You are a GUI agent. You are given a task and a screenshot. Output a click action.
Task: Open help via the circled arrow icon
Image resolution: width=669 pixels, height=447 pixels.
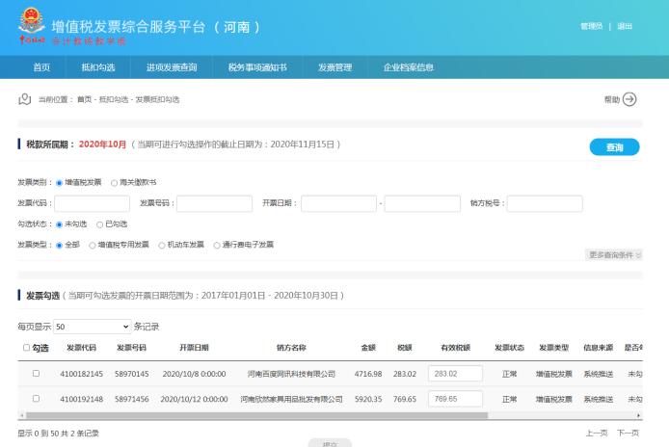click(x=629, y=99)
